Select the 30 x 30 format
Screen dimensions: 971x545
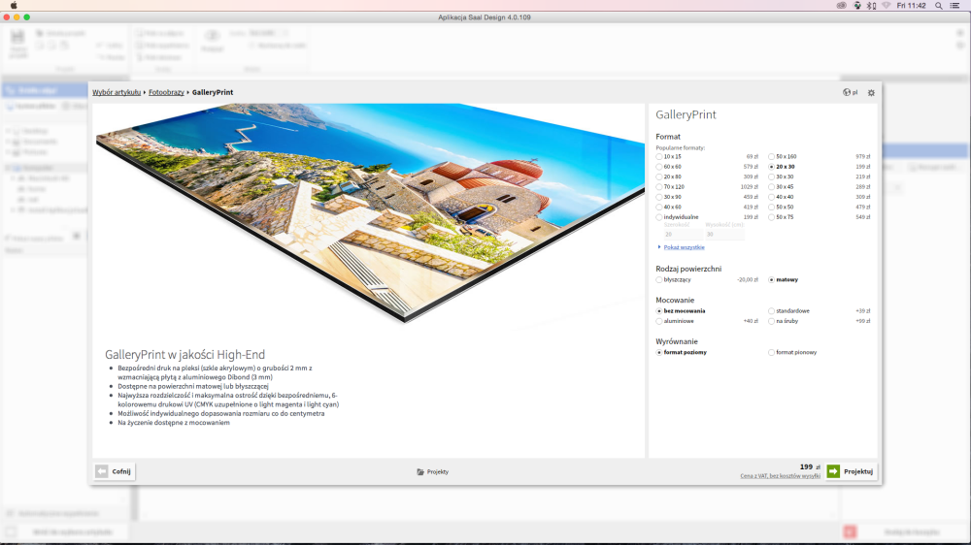[771, 176]
